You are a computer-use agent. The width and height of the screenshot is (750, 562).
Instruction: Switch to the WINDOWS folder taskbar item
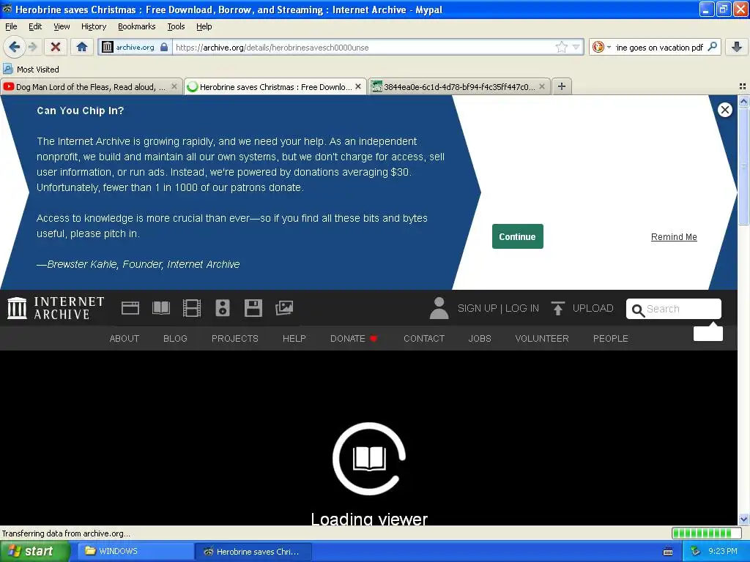[x=135, y=551]
